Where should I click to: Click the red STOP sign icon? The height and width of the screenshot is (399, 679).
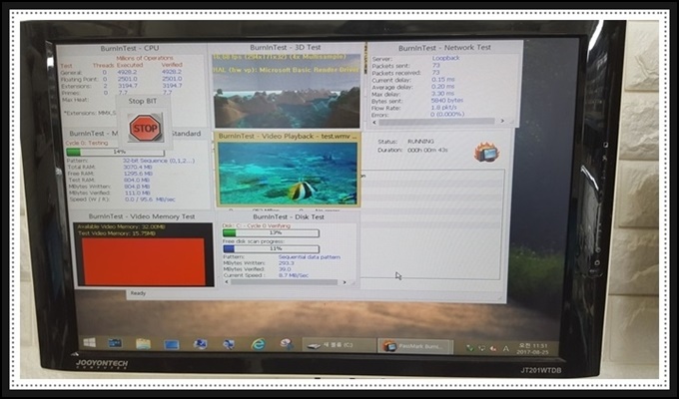click(x=145, y=128)
